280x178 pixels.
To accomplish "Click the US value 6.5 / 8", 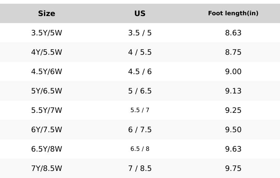I will click(140, 149).
